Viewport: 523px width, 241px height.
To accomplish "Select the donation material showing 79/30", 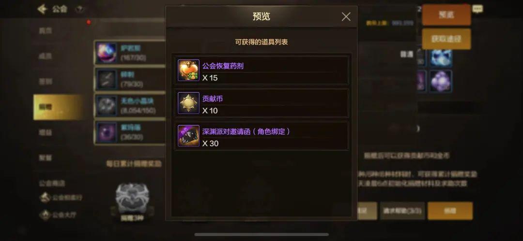I will (130, 79).
